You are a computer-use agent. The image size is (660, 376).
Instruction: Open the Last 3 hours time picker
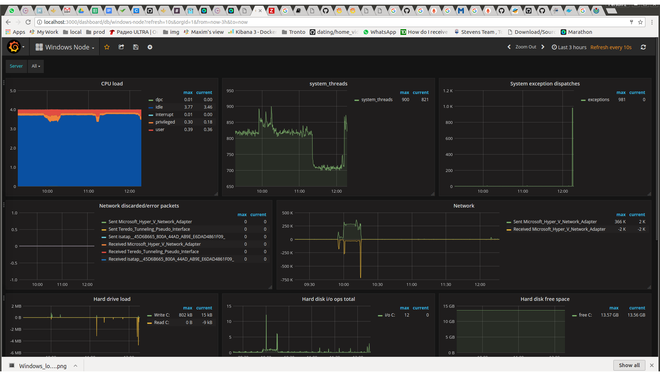coord(569,47)
